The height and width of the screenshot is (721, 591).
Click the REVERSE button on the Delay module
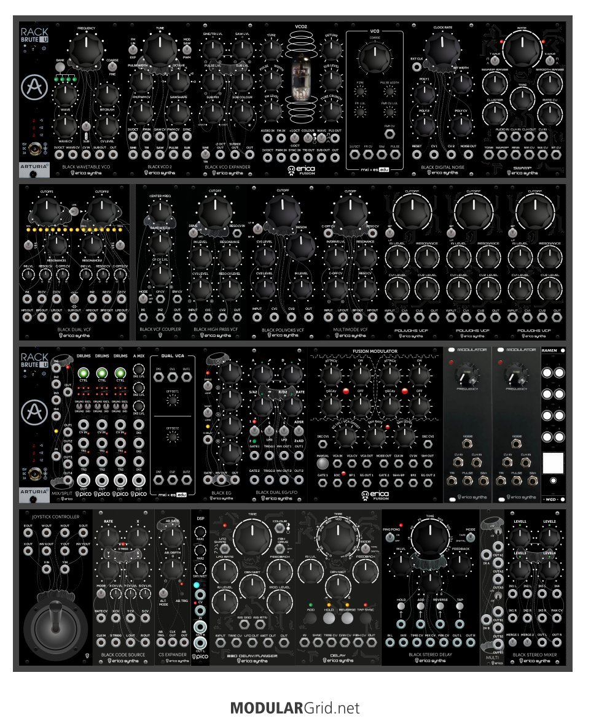[346, 619]
